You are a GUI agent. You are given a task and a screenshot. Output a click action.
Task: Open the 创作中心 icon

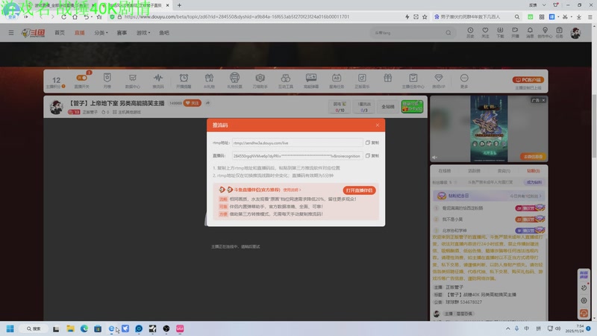[x=545, y=32]
